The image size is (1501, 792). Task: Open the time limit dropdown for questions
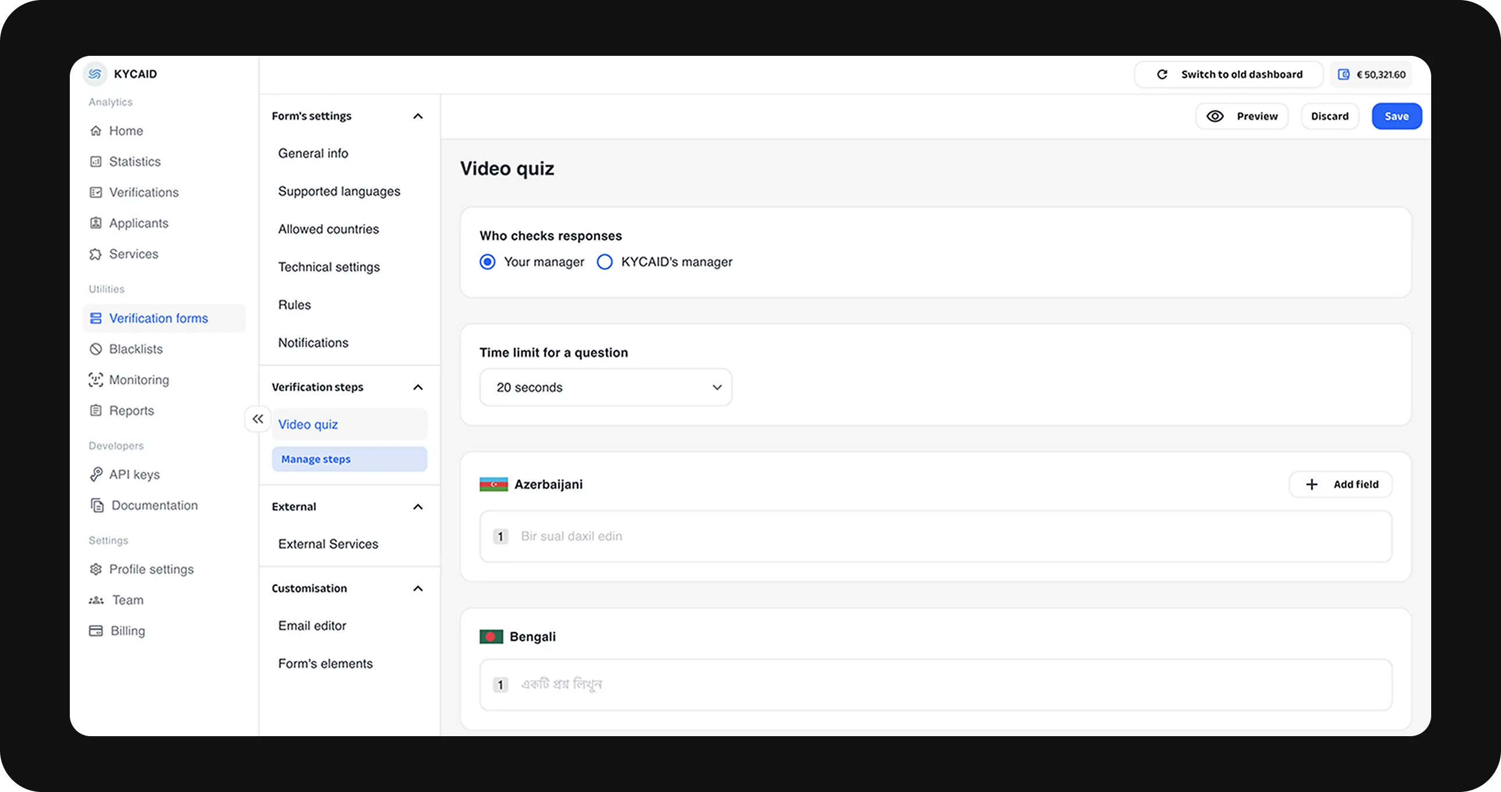click(x=603, y=387)
